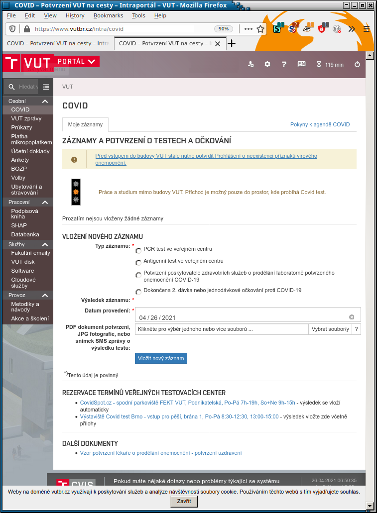Open the help question mark in header
Viewport: 377px width, 513px height.
point(284,64)
